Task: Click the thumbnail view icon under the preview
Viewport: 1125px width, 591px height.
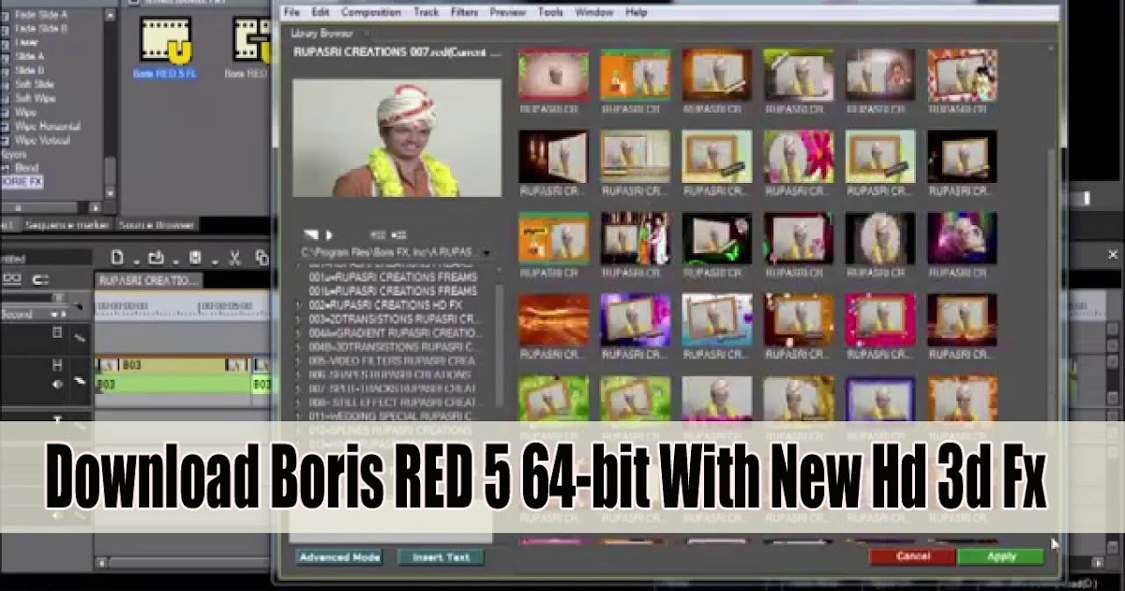Action: pos(397,235)
